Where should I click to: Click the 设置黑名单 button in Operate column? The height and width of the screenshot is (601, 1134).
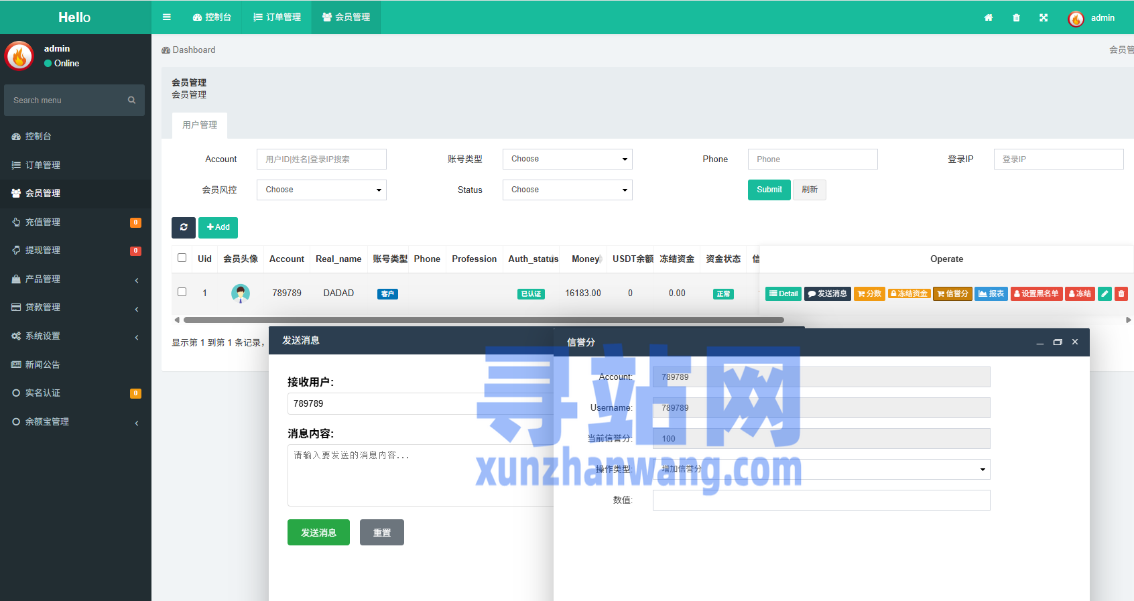click(x=1036, y=293)
